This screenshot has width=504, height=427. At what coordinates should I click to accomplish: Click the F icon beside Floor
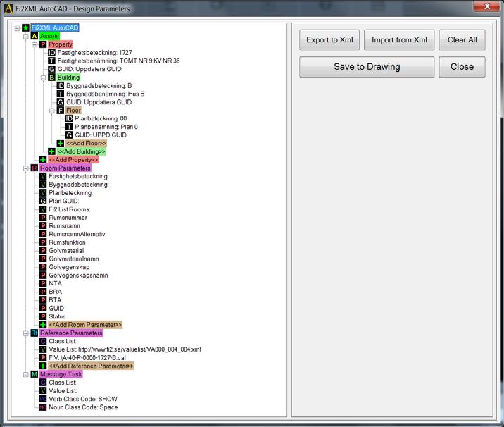pyautogui.click(x=61, y=111)
